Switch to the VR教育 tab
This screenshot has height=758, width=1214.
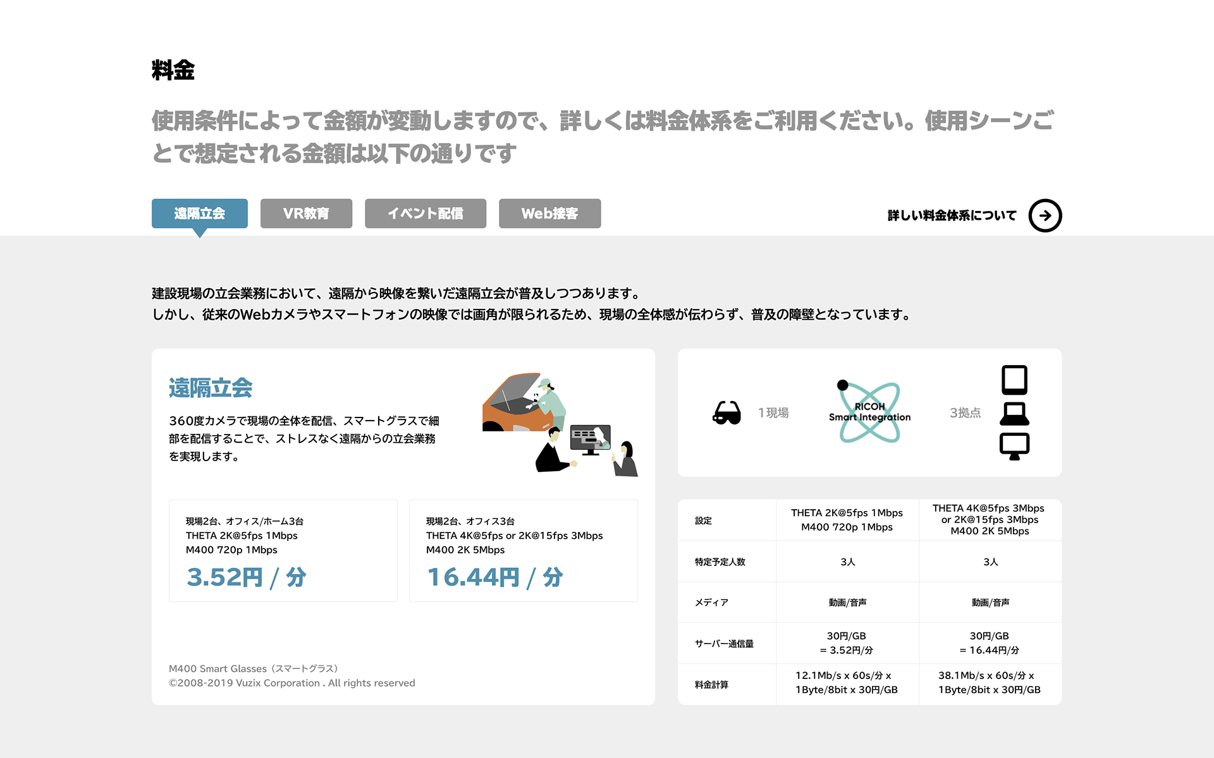point(306,214)
